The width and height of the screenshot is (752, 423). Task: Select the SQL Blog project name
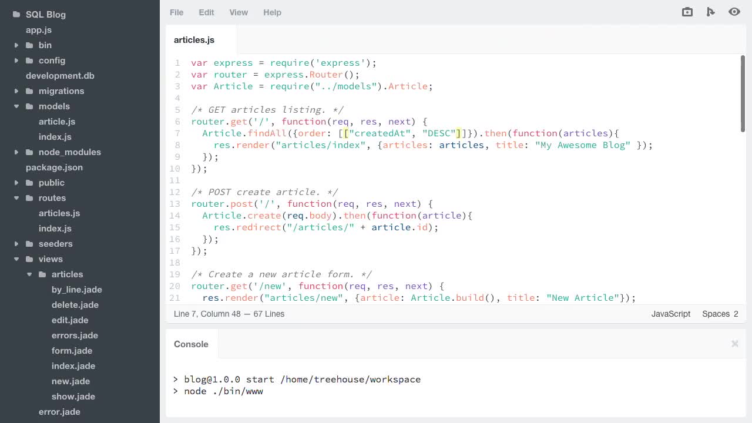point(46,15)
